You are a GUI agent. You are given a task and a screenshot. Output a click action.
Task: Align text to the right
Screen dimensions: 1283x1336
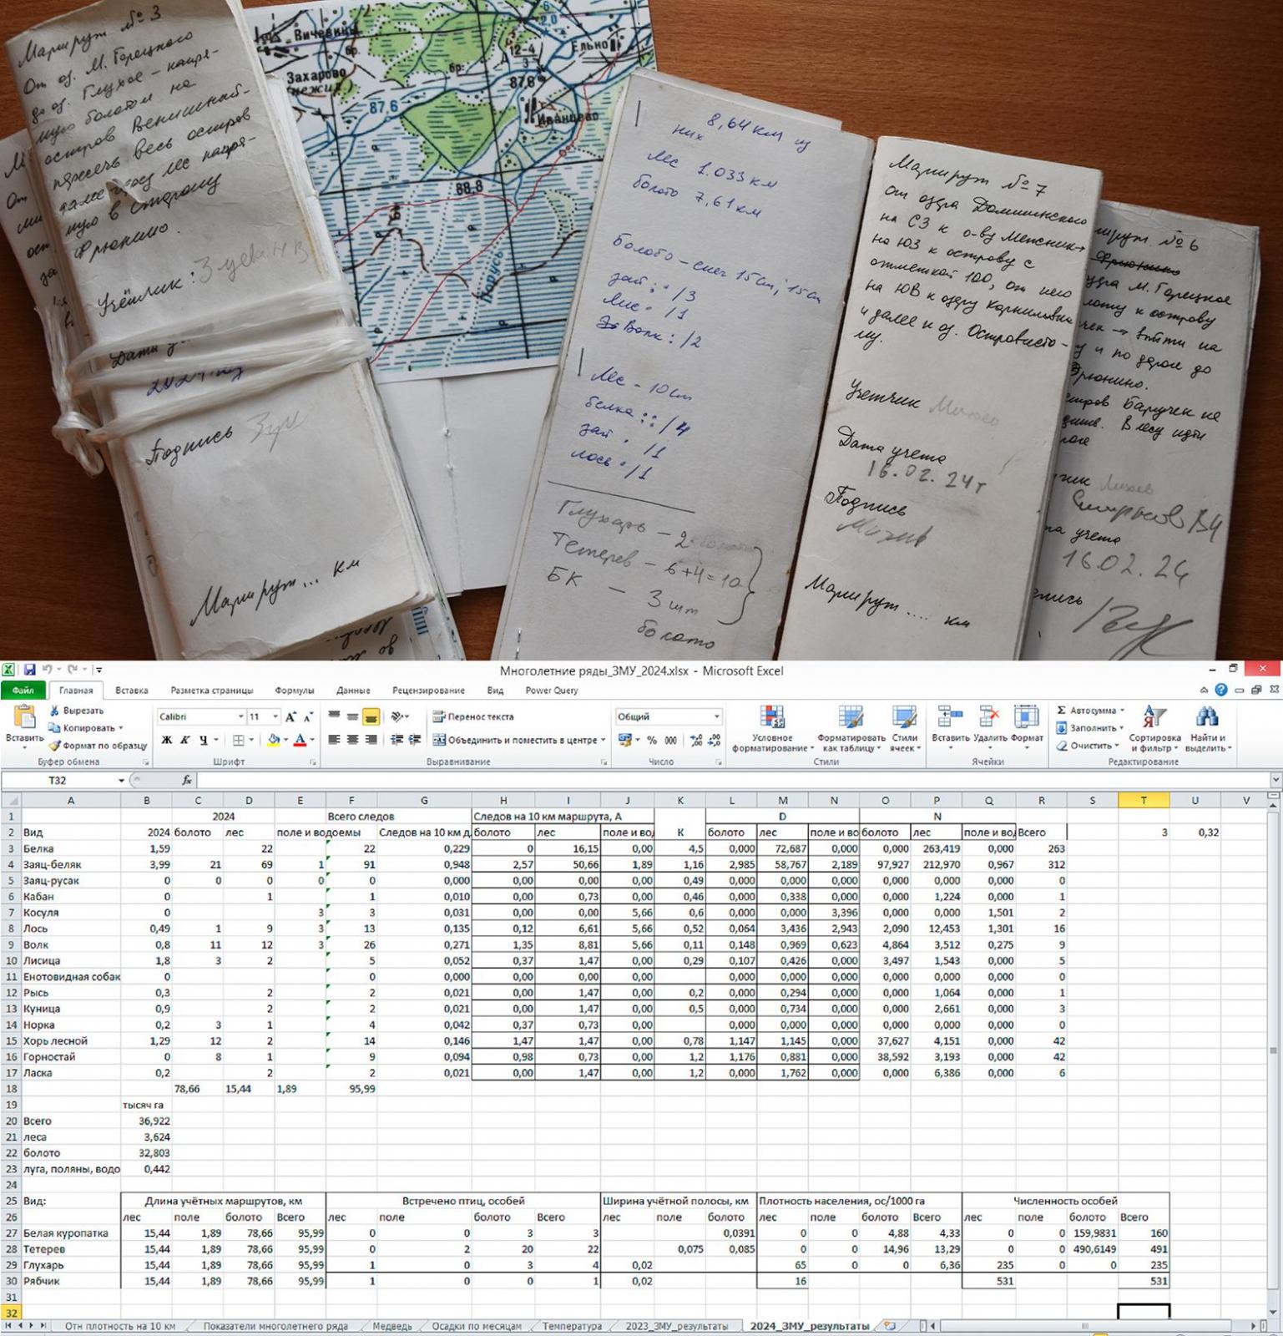pyautogui.click(x=371, y=740)
